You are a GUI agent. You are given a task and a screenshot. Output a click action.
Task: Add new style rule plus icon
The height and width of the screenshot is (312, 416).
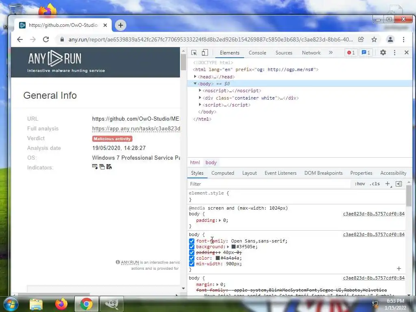388,184
